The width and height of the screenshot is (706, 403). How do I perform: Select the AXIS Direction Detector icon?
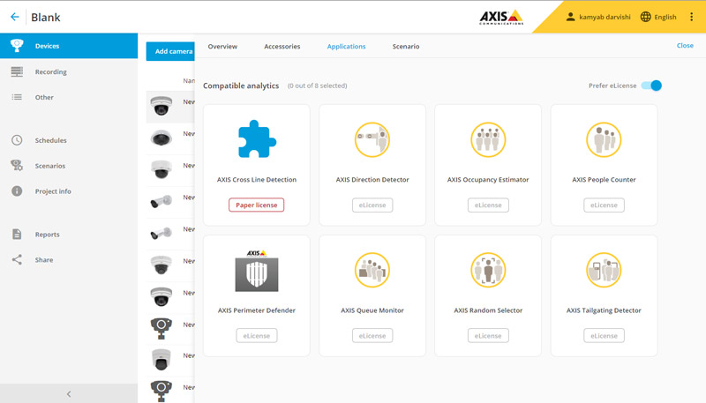[x=372, y=139]
